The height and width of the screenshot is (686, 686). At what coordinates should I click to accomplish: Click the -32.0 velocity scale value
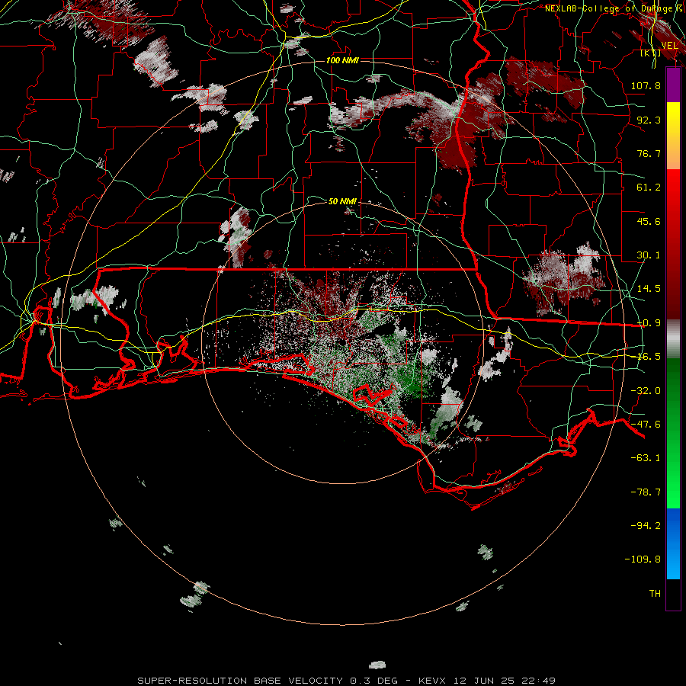(646, 391)
